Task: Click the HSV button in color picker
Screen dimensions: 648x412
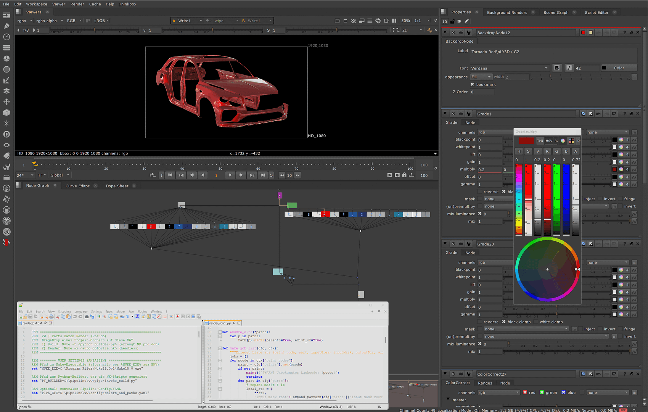Action: pos(549,141)
